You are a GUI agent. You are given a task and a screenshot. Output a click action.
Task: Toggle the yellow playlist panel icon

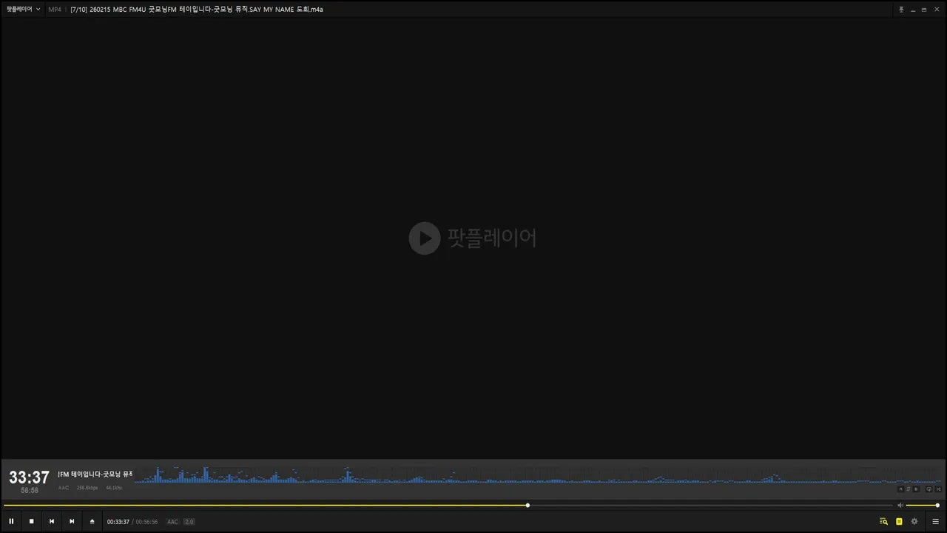point(899,521)
